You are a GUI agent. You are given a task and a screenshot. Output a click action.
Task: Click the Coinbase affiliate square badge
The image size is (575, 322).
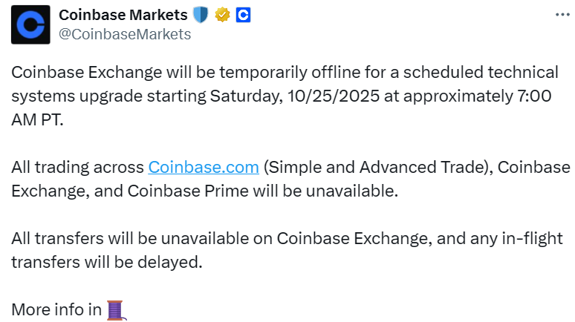tap(243, 14)
